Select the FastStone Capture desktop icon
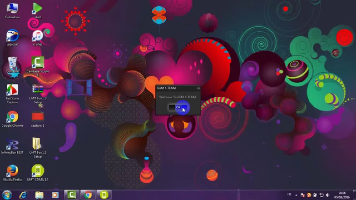This screenshot has height=200, width=356. coord(12,94)
